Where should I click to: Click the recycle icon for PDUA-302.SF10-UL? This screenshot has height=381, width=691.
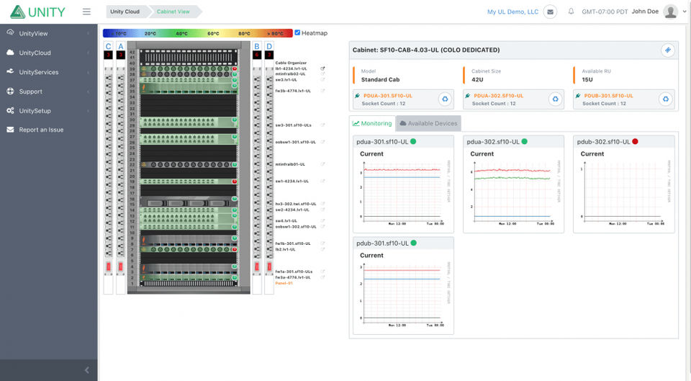coord(555,99)
